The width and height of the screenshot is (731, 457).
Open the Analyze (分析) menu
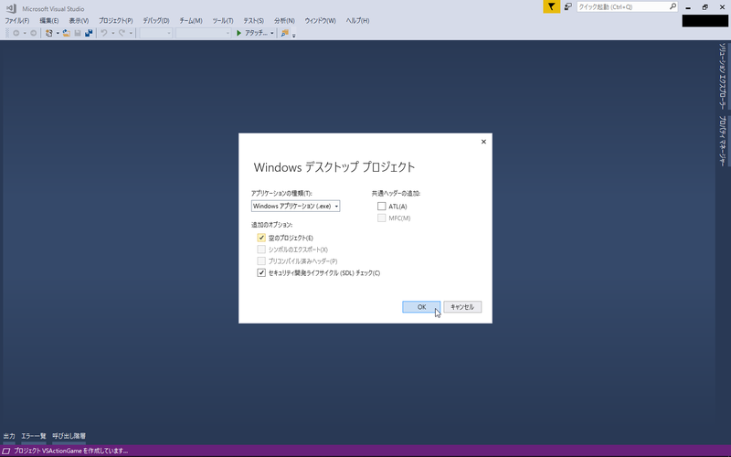(x=284, y=20)
